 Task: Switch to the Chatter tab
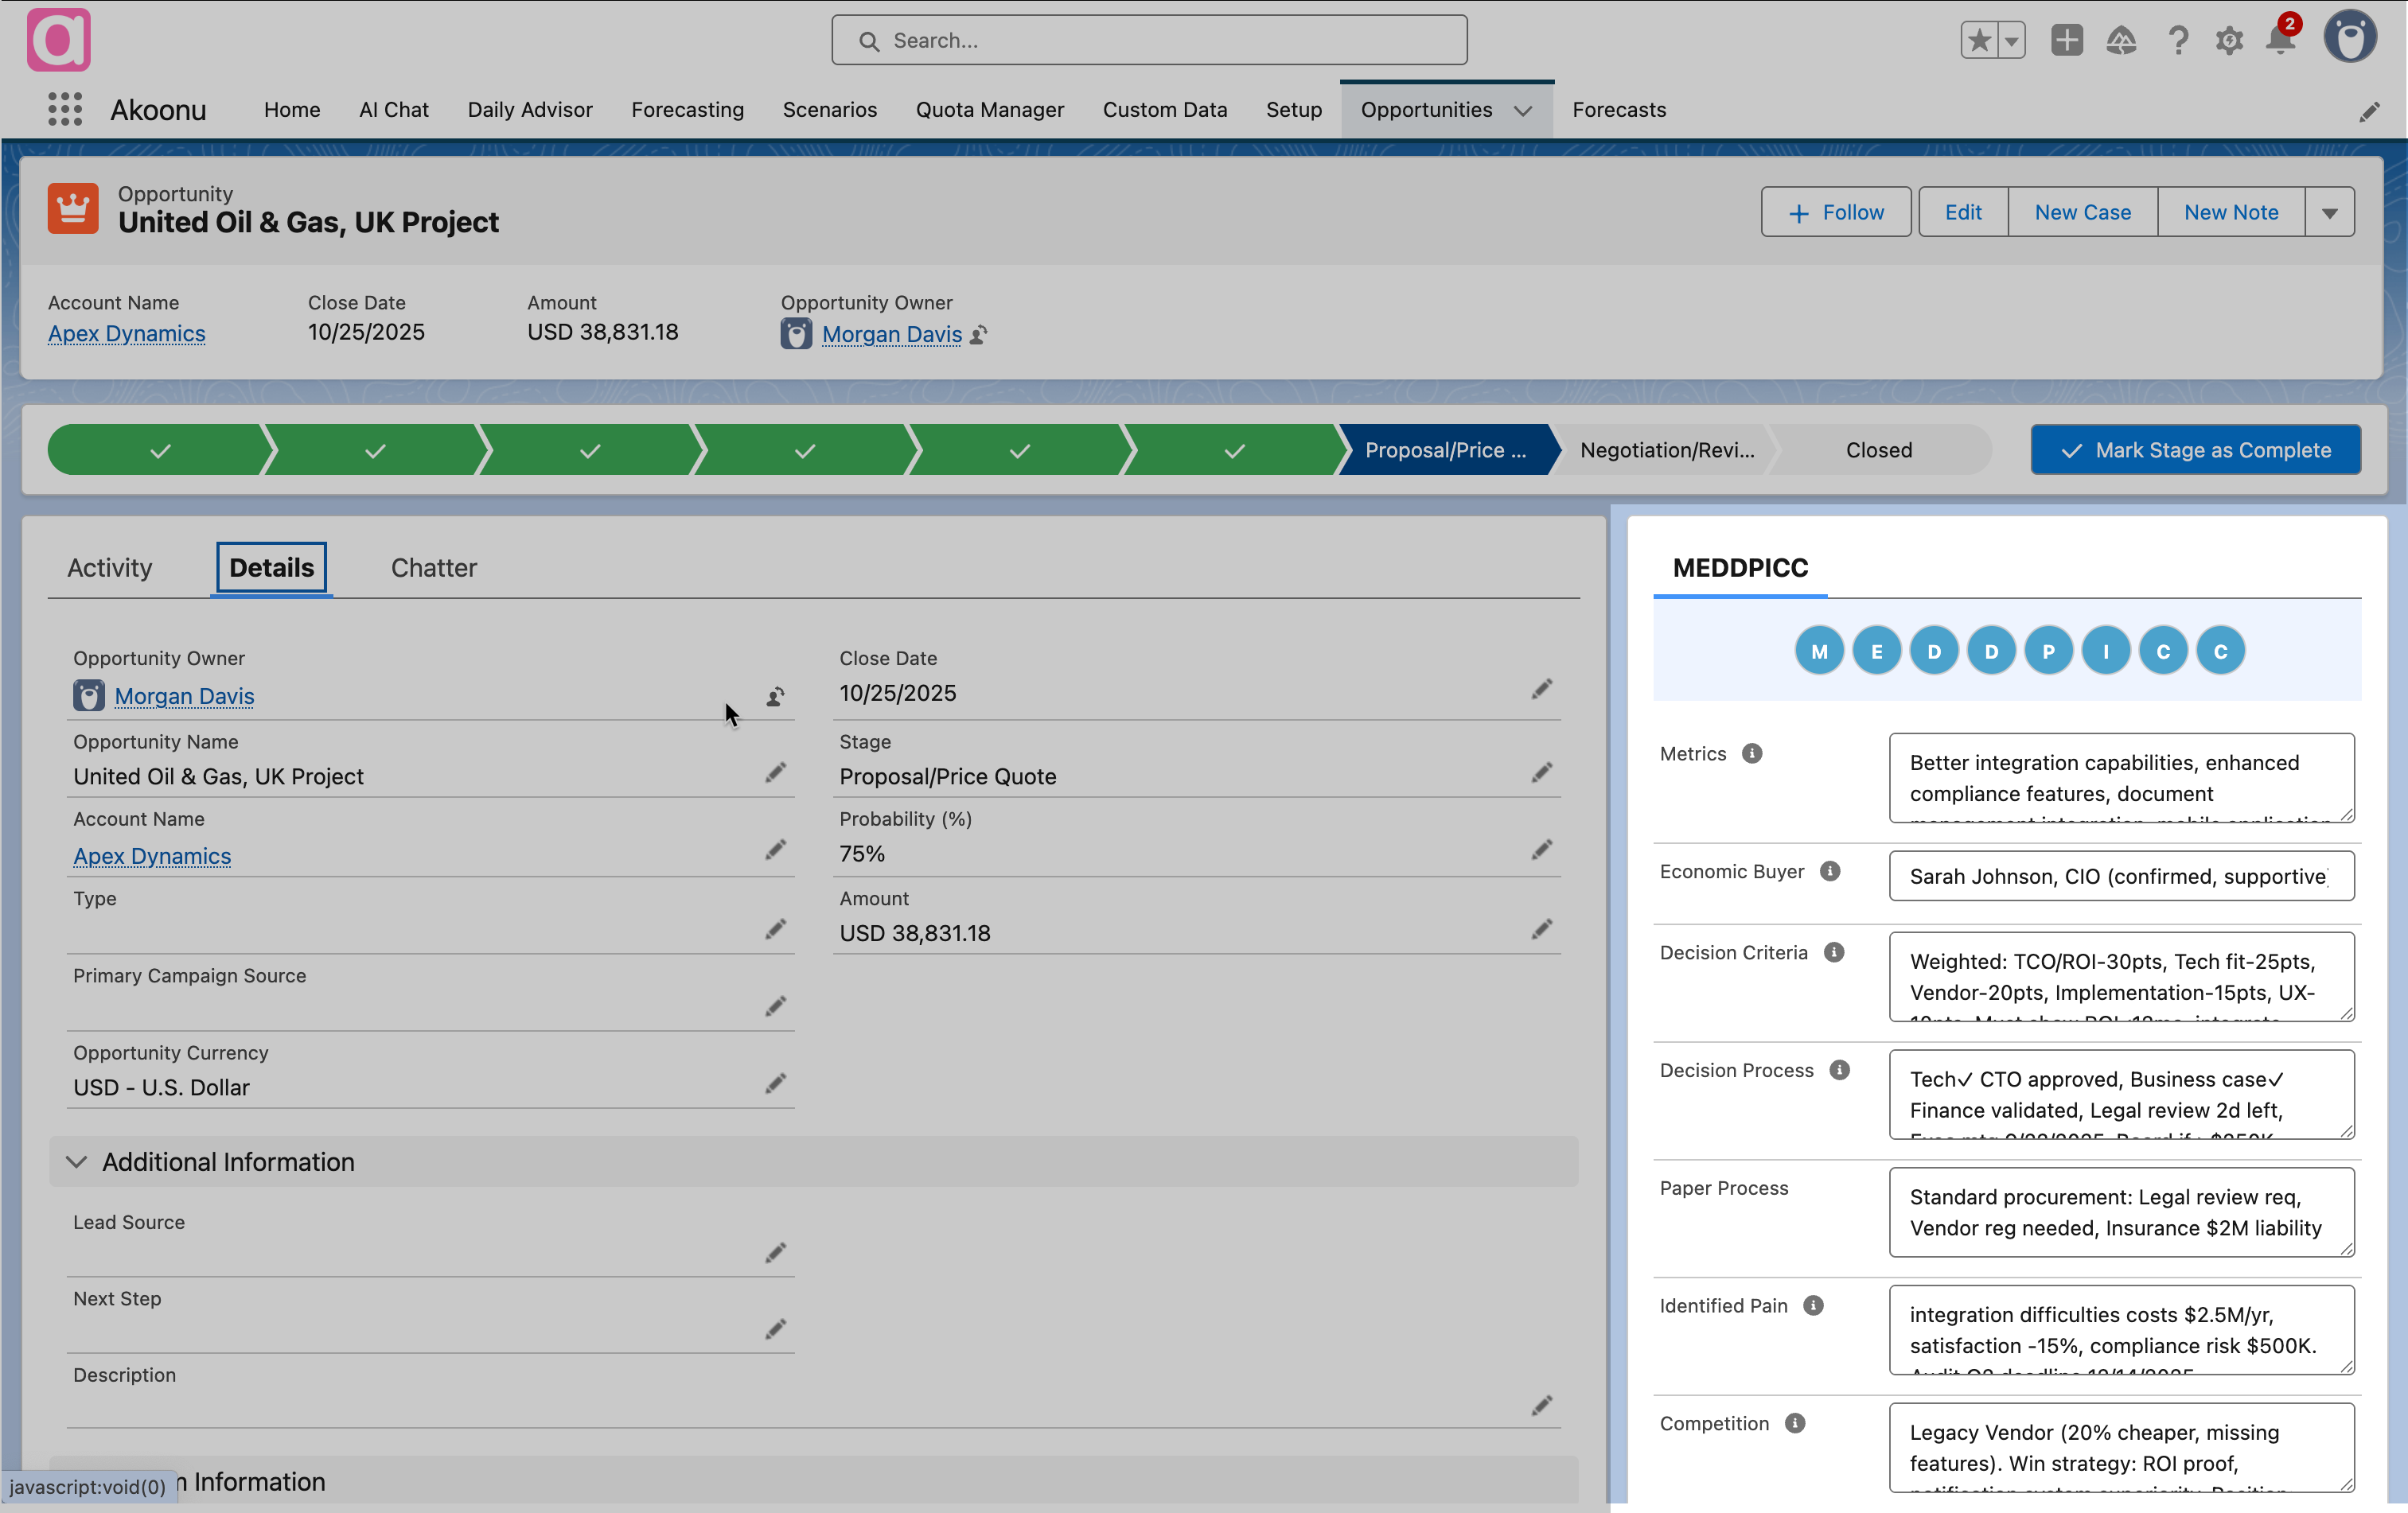[x=433, y=568]
